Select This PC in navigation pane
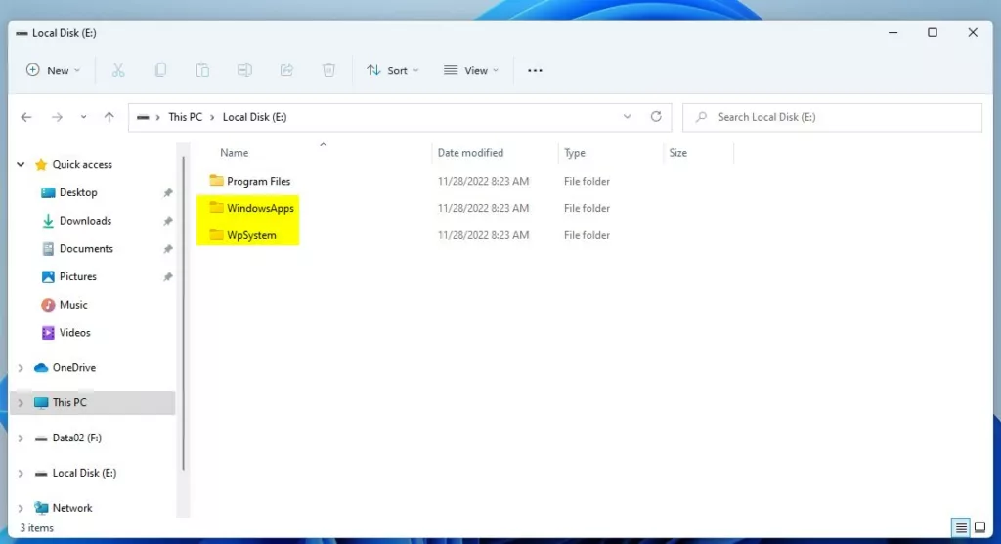 69,403
